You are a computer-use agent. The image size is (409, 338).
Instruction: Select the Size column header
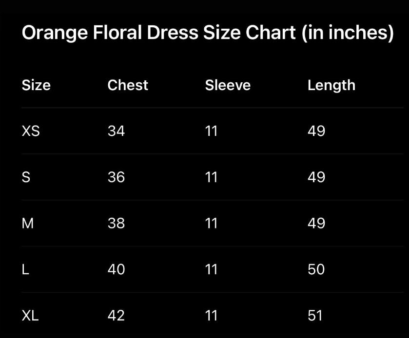click(36, 85)
